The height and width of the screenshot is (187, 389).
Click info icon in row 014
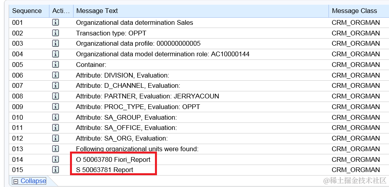click(x=55, y=159)
